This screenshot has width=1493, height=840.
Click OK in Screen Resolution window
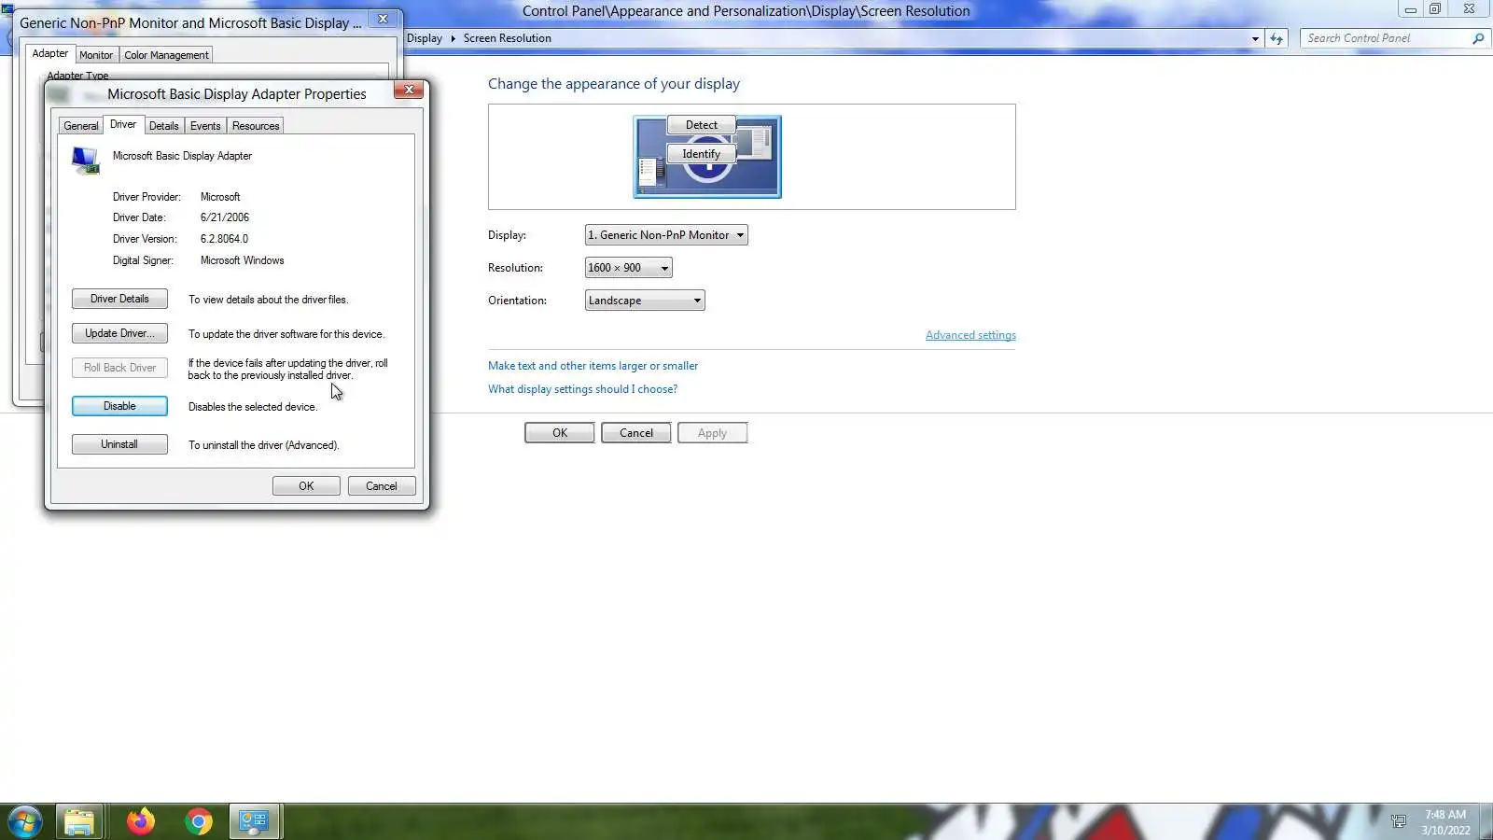tap(560, 433)
